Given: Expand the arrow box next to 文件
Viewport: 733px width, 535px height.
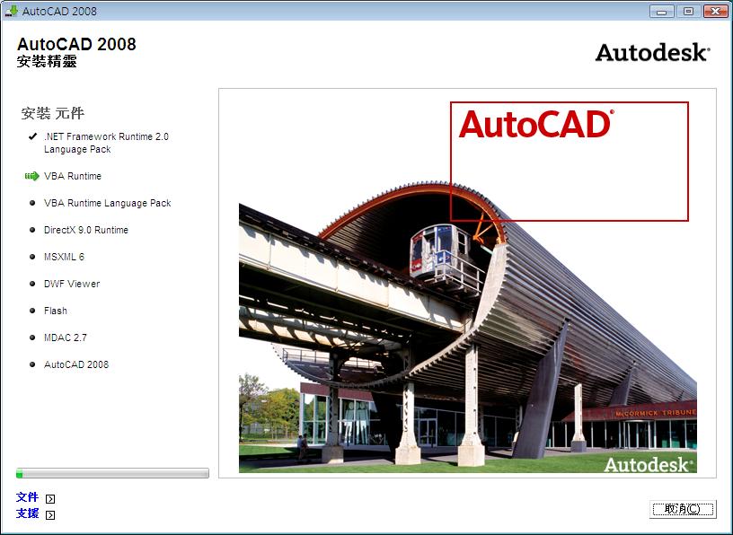Looking at the screenshot, I should 50,498.
